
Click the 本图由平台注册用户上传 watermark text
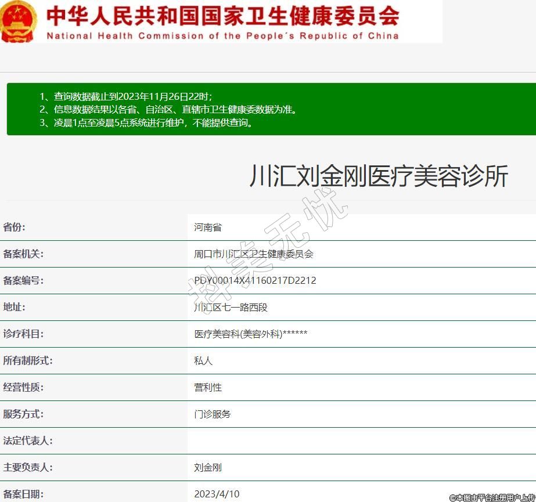click(492, 497)
